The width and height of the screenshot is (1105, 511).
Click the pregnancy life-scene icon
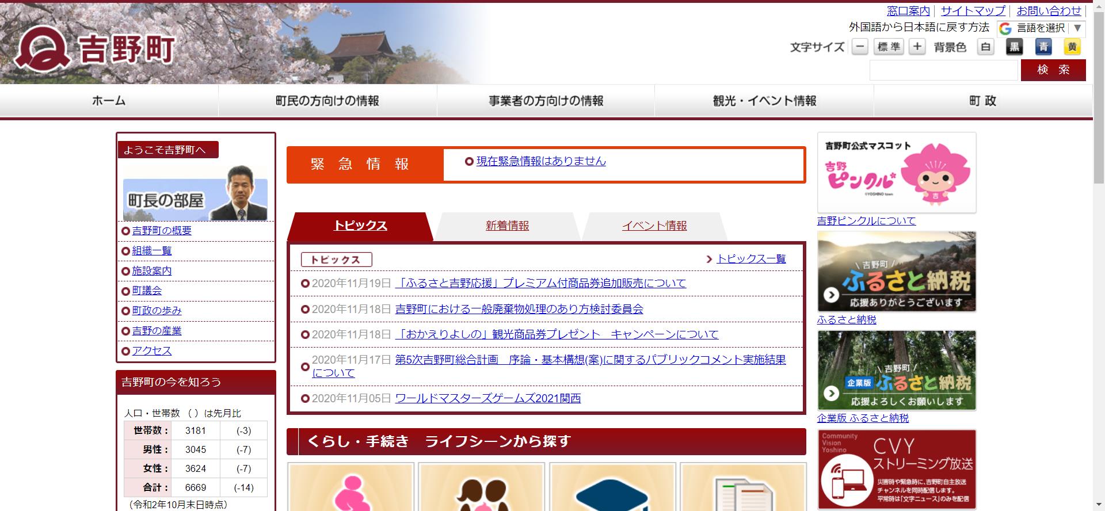tap(350, 487)
